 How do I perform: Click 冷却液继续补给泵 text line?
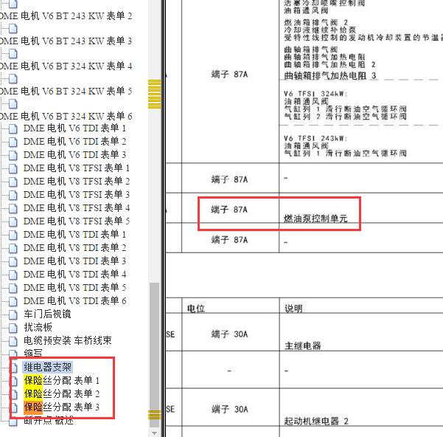click(x=320, y=30)
